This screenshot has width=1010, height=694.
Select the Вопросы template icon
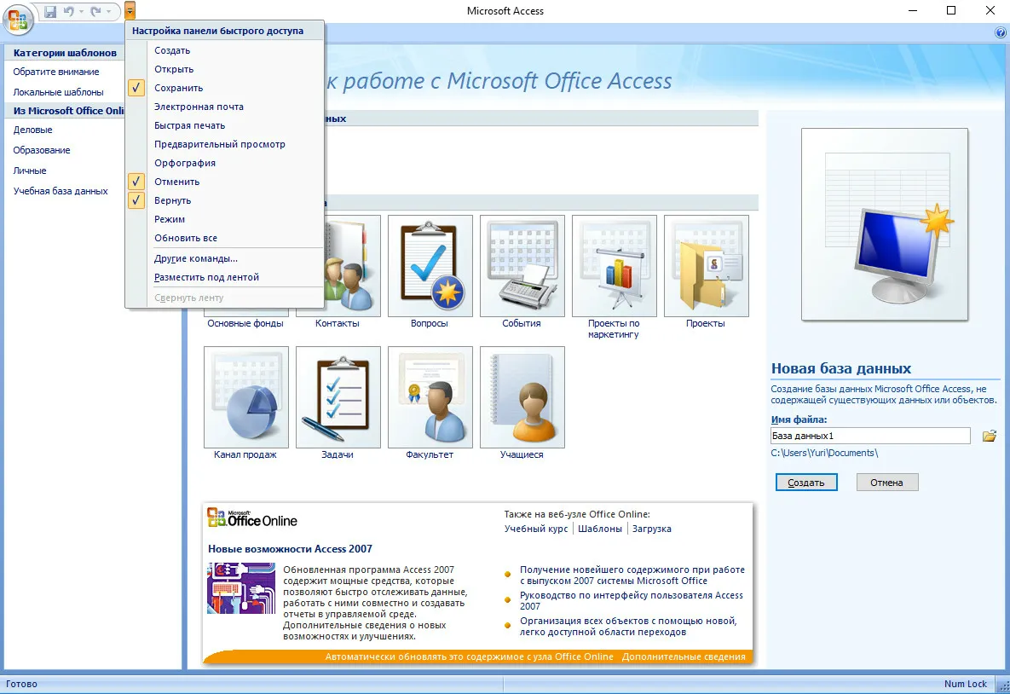tap(430, 266)
